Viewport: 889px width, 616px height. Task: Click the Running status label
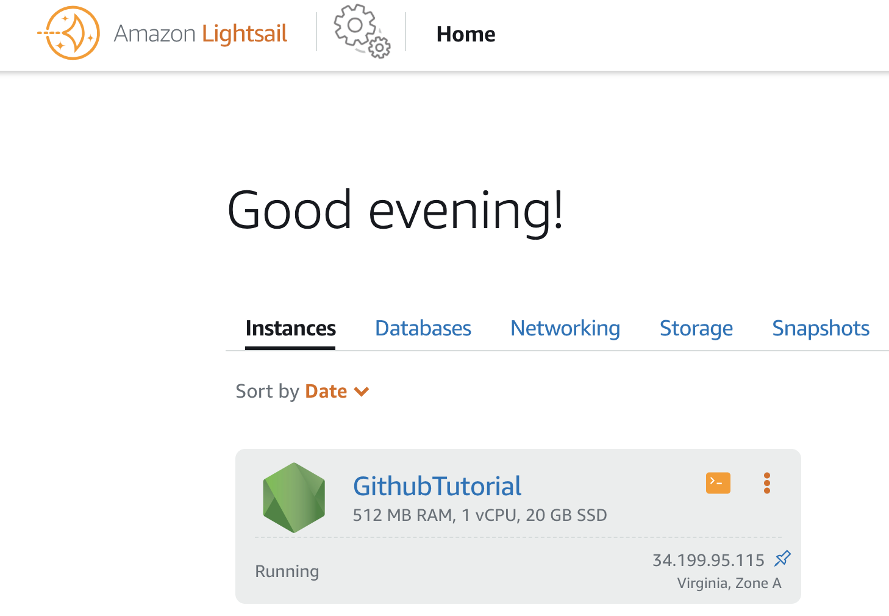[x=287, y=571]
